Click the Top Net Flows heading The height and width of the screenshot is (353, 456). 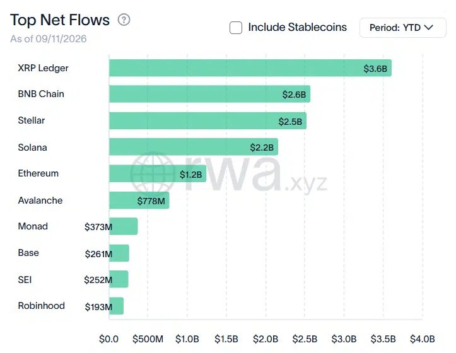[x=60, y=20]
